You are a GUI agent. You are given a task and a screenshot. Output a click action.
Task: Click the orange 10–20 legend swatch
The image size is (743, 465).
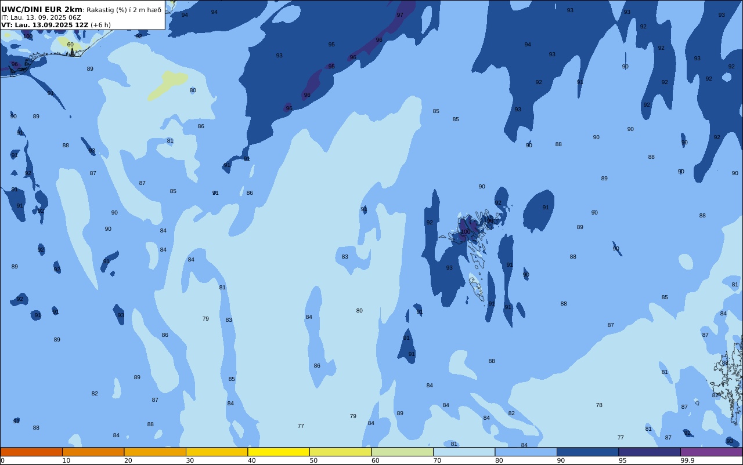pos(93,452)
